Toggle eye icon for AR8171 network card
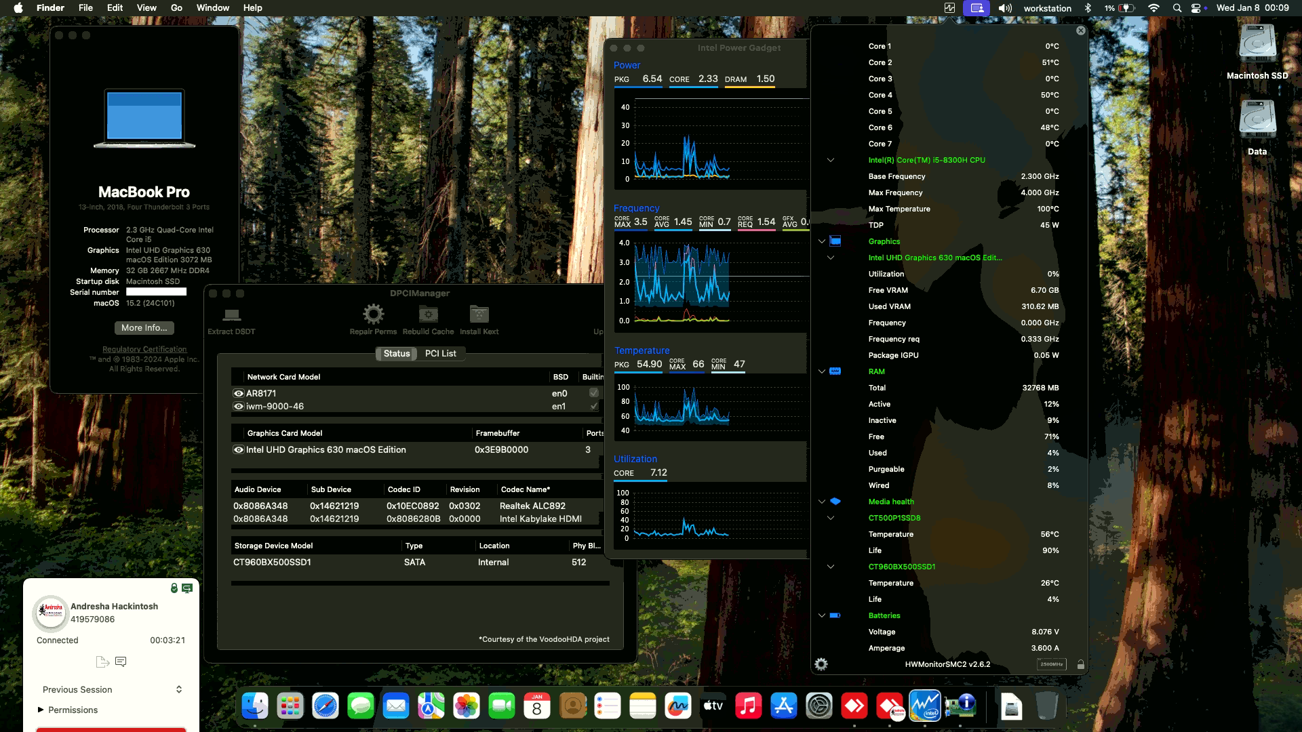The height and width of the screenshot is (732, 1302). (239, 393)
